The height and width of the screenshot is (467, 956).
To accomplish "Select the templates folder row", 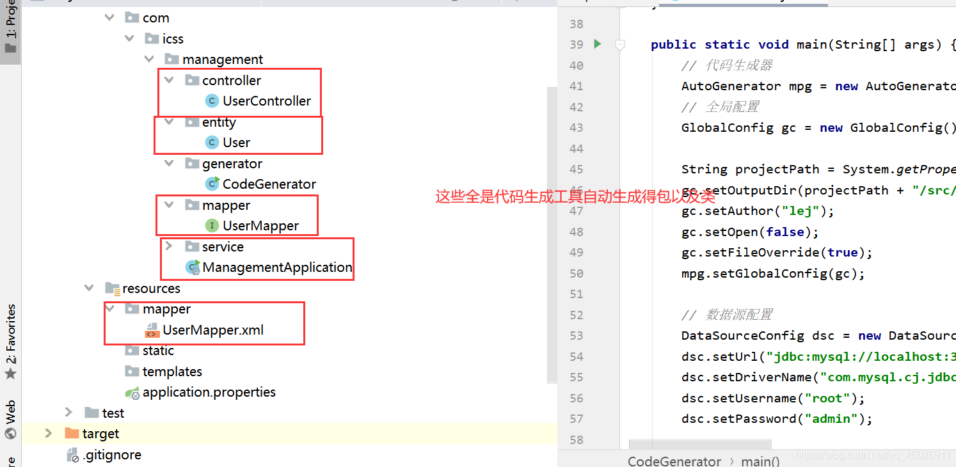I will [172, 371].
